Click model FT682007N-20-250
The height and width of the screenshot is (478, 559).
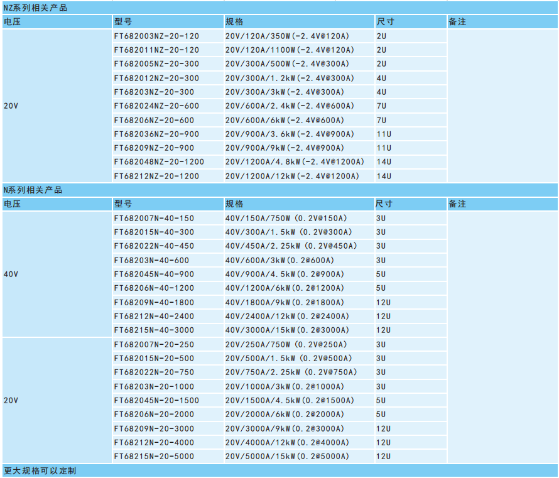click(154, 345)
